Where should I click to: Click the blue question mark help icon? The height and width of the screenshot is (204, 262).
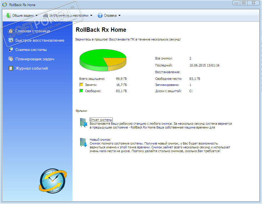(100, 15)
